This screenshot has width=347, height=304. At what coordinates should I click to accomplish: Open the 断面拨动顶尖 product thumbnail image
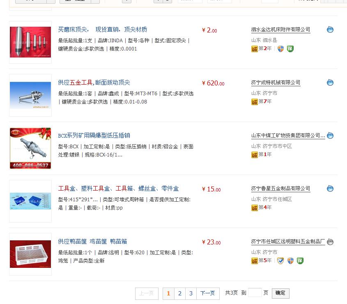point(30,95)
